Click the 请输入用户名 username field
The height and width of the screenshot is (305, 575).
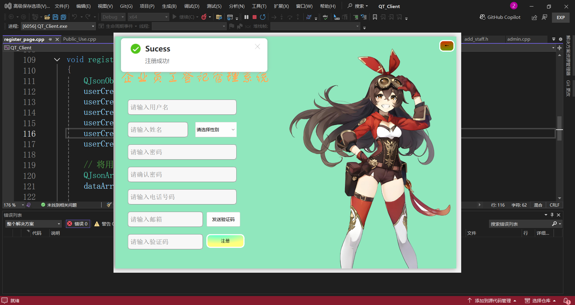[x=182, y=107]
